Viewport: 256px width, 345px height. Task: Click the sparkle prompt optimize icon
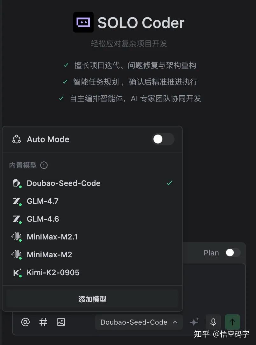(x=194, y=322)
